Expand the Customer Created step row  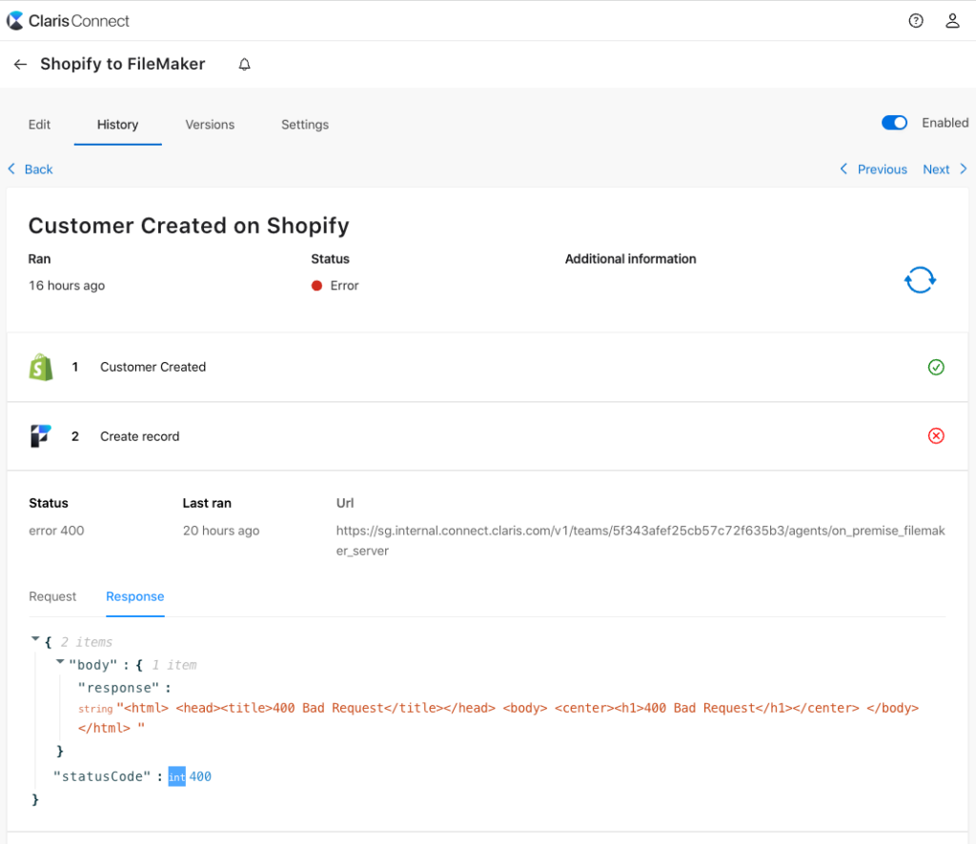487,367
